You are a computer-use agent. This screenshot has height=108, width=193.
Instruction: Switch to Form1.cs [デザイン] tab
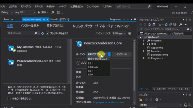point(60,19)
